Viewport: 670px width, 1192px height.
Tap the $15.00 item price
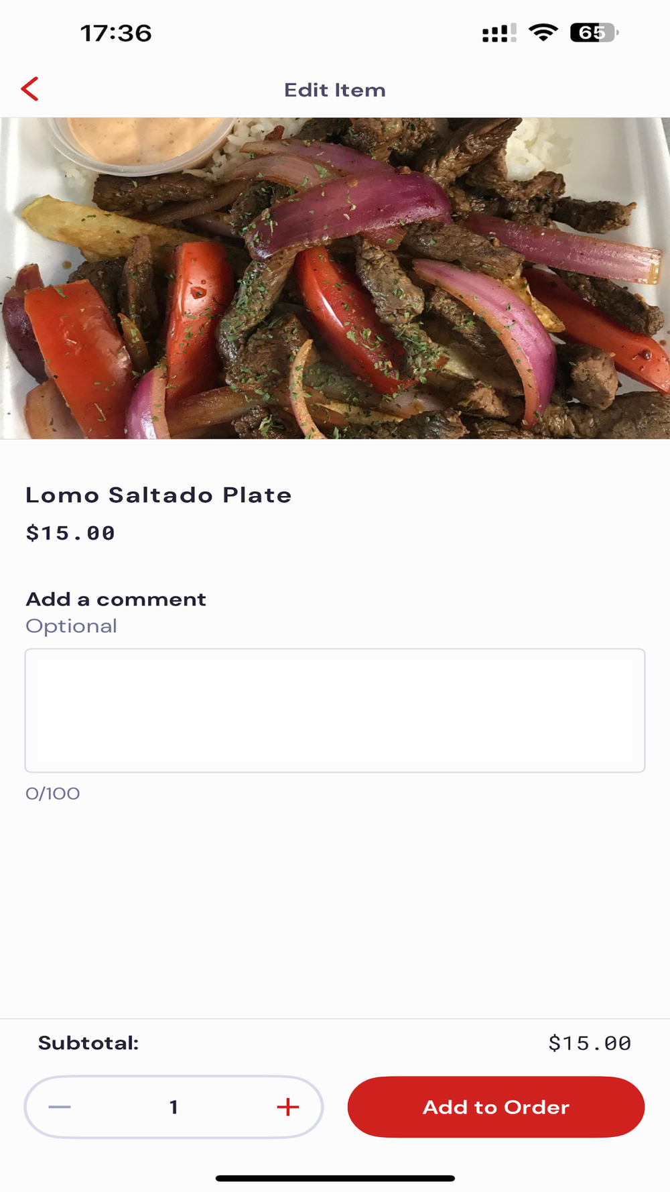click(70, 533)
